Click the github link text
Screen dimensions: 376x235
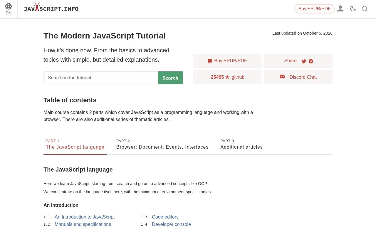[x=238, y=77]
